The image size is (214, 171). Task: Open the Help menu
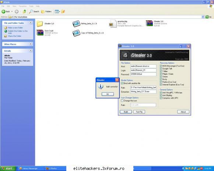pyautogui.click(x=38, y=6)
